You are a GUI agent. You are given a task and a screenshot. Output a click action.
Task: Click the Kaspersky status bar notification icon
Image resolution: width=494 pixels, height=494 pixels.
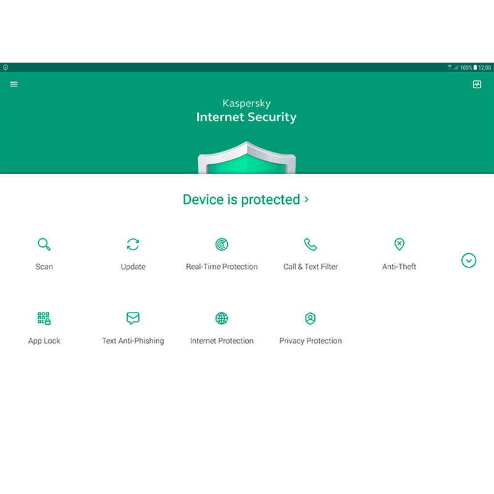coord(6,67)
